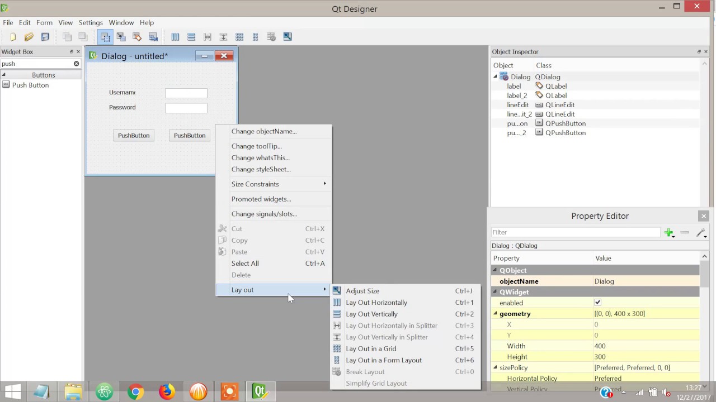716x402 pixels.
Task: Select lineEdit in Object Inspector
Action: point(517,105)
